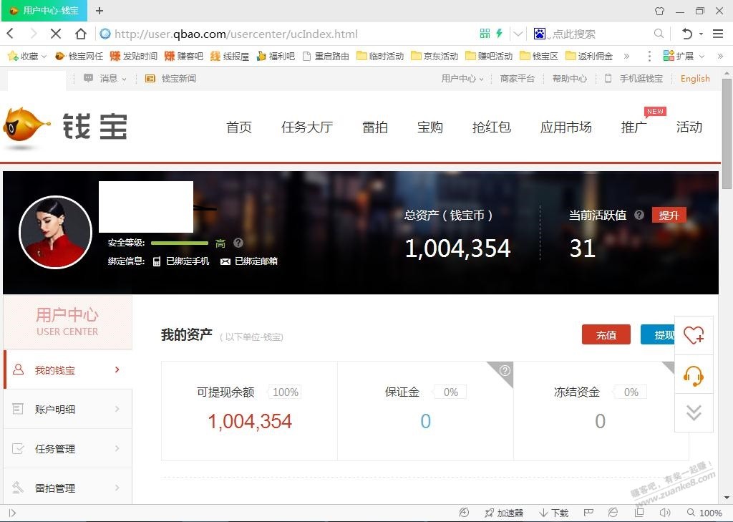
Task: Click the Baidu paw search engine icon
Action: tap(540, 34)
